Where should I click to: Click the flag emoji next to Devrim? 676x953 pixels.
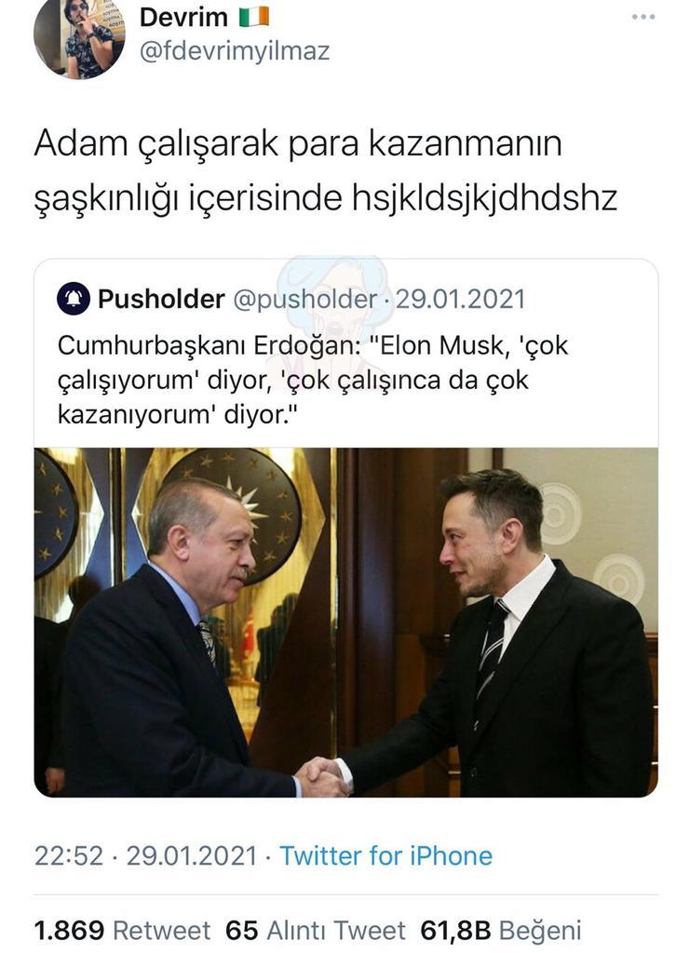tap(254, 17)
